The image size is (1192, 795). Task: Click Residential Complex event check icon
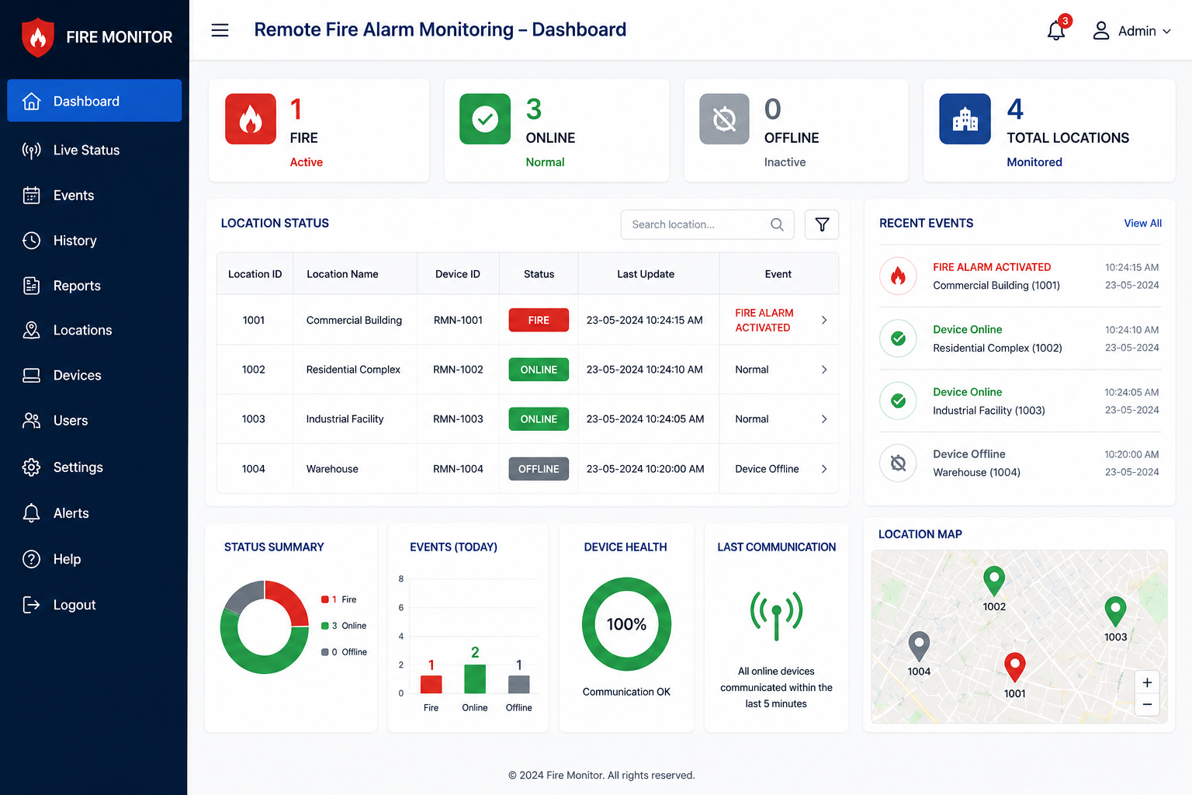(898, 338)
